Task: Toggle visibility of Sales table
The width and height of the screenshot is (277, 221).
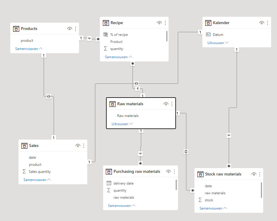Action: tap(78, 146)
